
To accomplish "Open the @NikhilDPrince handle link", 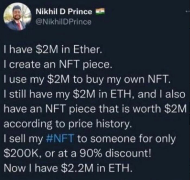I will (x=64, y=22).
